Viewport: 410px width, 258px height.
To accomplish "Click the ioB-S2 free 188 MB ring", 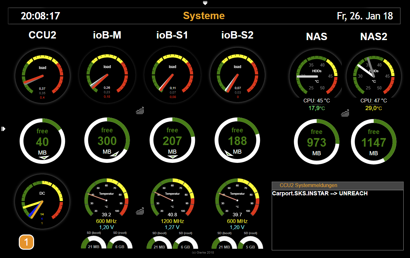I will click(237, 140).
